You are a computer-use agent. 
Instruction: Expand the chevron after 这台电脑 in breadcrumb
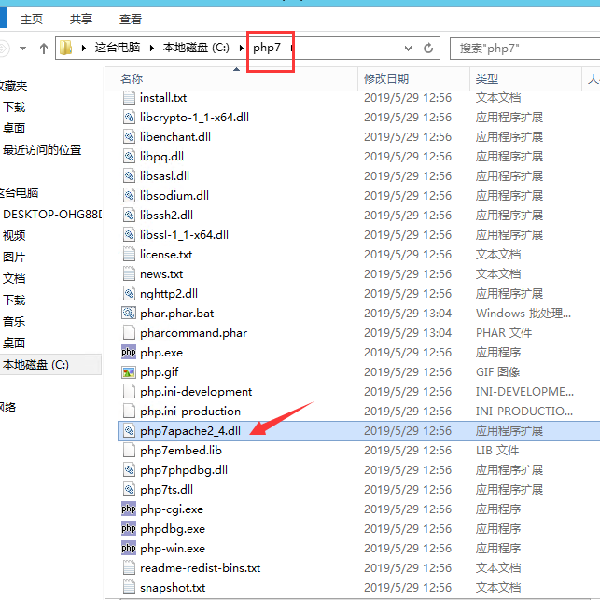coord(152,49)
